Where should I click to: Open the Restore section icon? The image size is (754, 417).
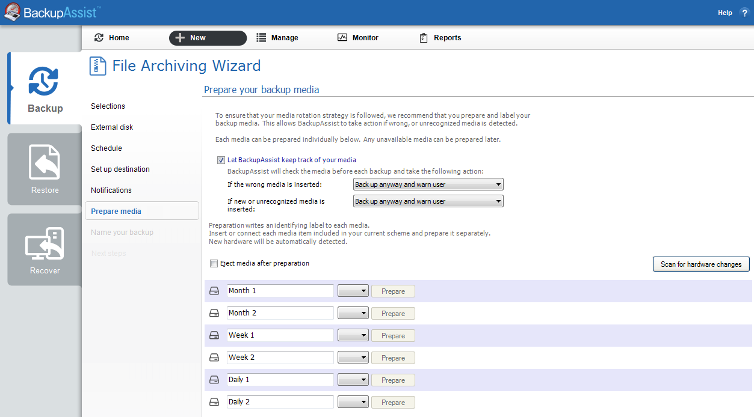tap(45, 163)
